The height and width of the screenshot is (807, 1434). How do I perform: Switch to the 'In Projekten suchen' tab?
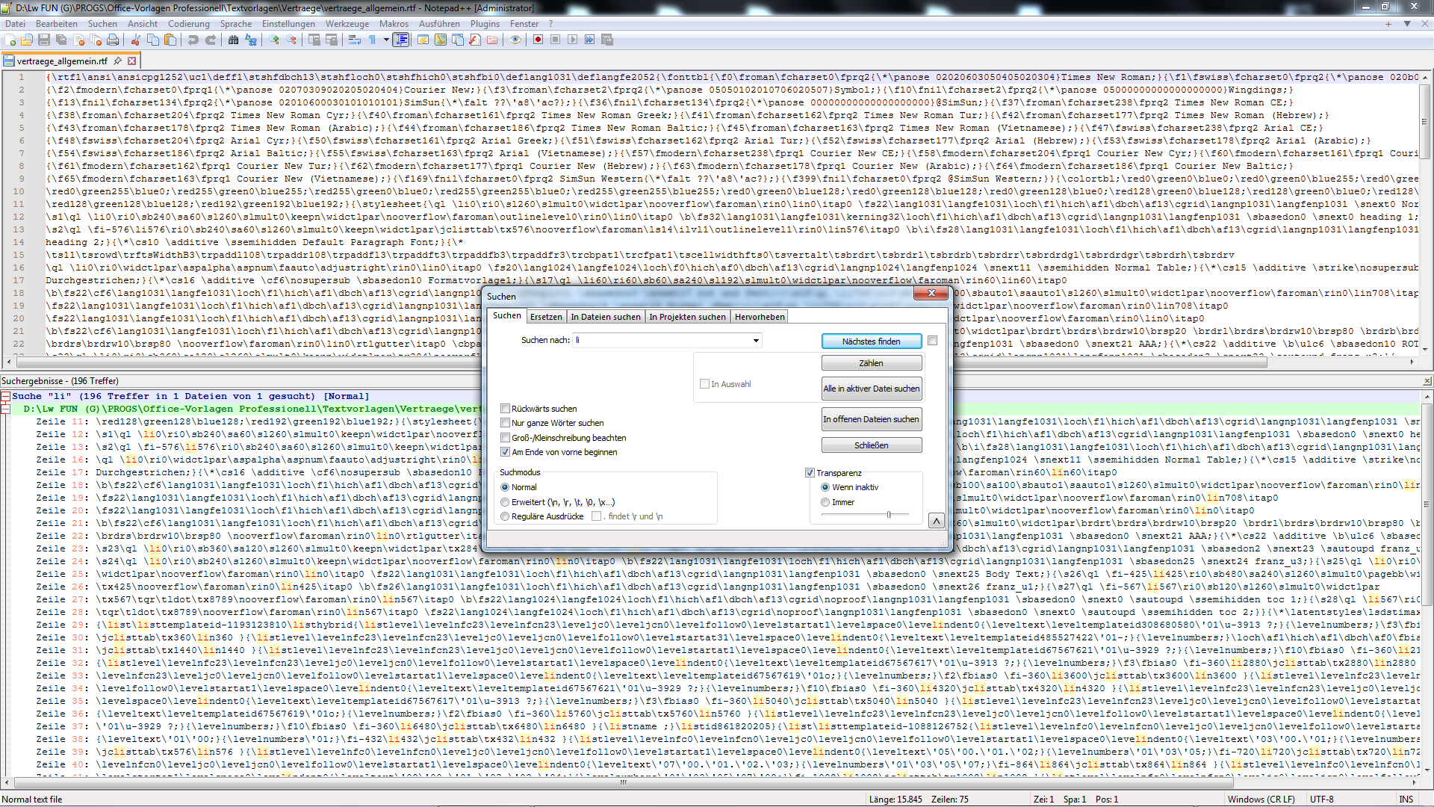pos(687,316)
